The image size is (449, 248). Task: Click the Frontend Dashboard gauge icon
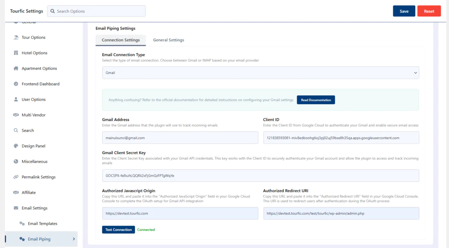pos(16,84)
